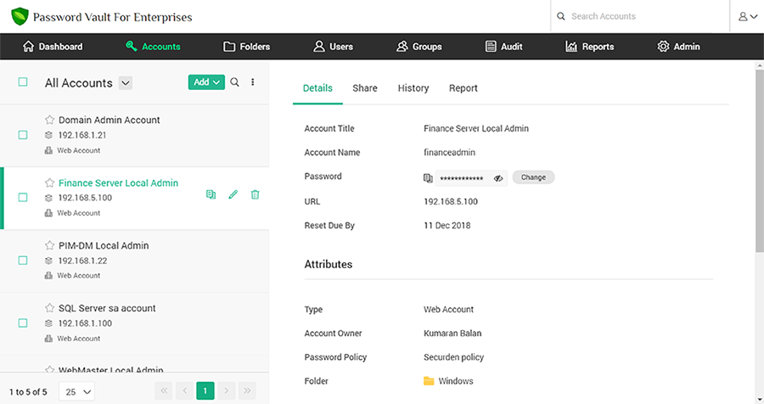
Task: Switch to the Report tab
Action: coord(463,88)
